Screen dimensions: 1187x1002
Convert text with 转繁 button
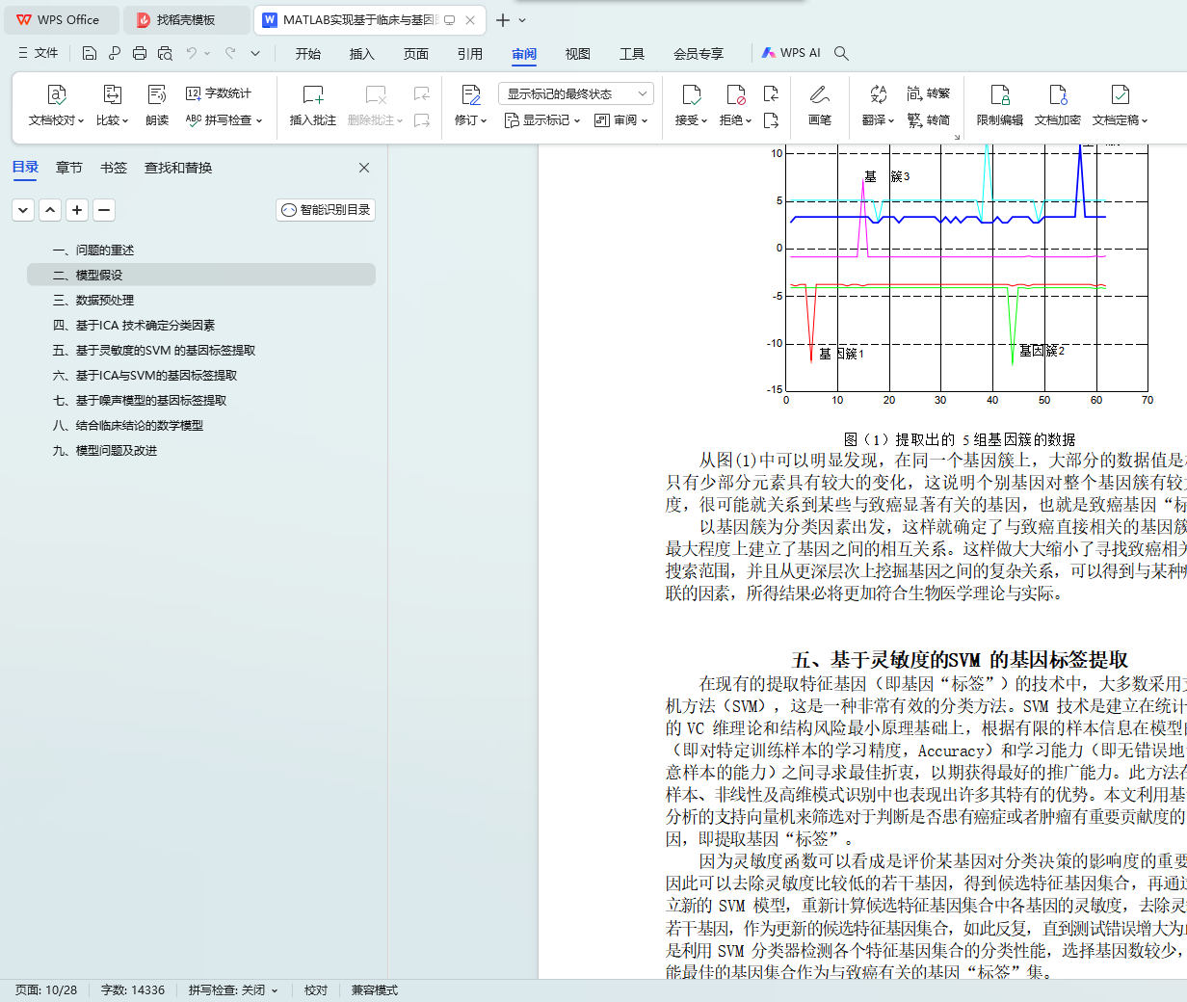pyautogui.click(x=929, y=93)
